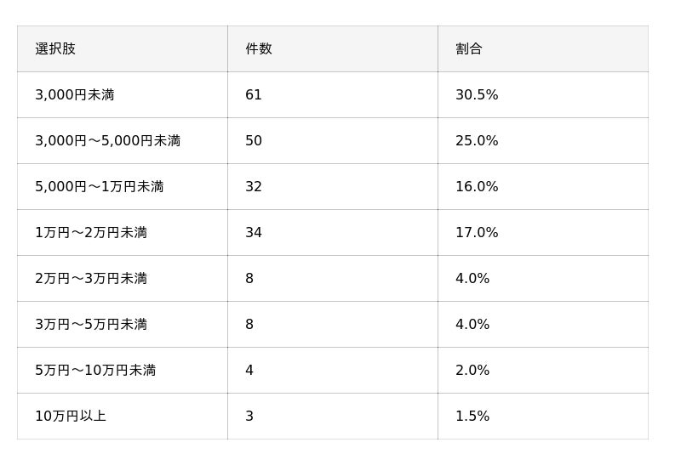Screen dimensions: 681x465
Task: Select the 25.0% percentage cell
Action: 543,140
